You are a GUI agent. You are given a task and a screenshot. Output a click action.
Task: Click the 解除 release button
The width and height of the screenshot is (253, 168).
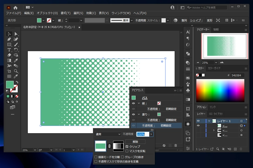(135, 142)
